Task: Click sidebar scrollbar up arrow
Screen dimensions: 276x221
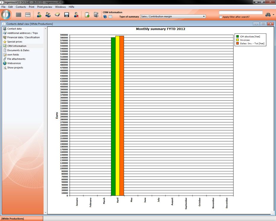Action: point(45,29)
